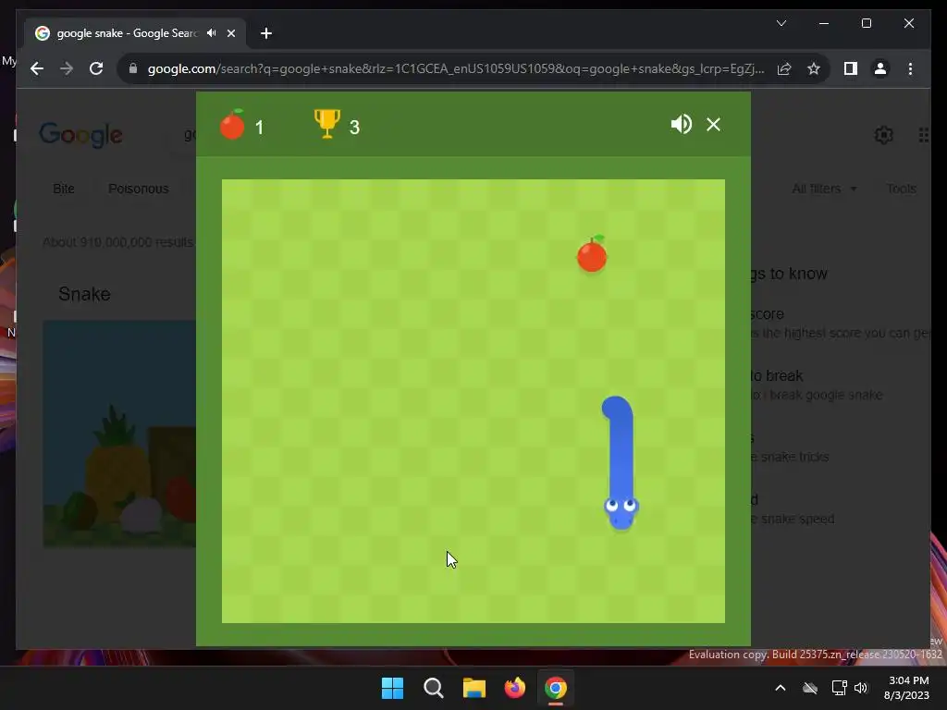Click the trophy high score icon
This screenshot has width=947, height=710.
click(326, 124)
